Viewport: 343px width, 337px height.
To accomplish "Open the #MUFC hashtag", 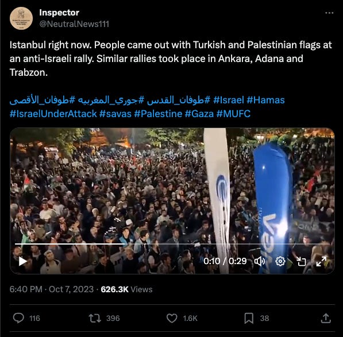I will [233, 114].
